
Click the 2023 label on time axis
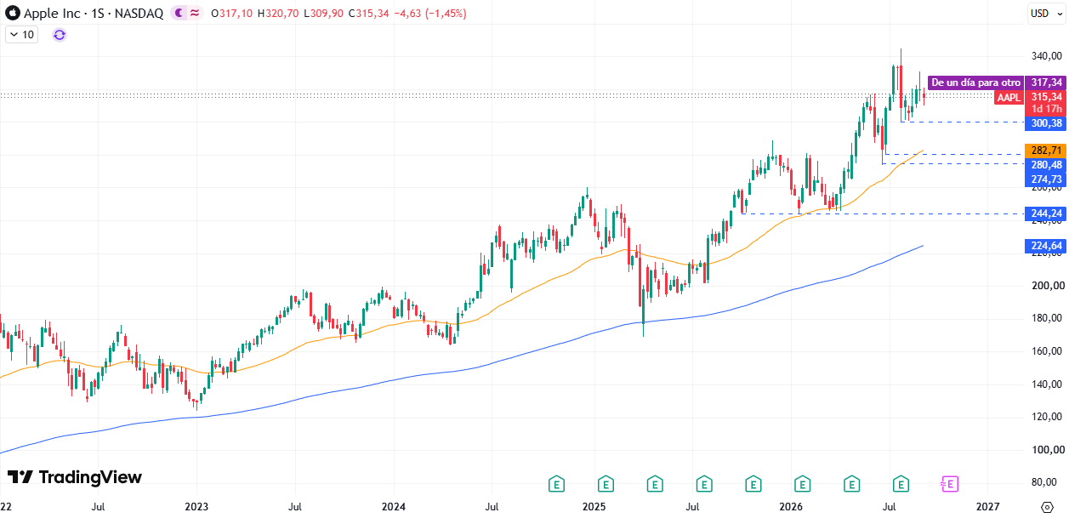click(x=196, y=507)
